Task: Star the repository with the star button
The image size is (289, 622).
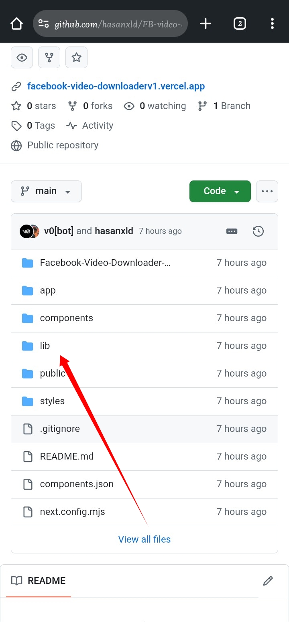Action: [x=76, y=58]
